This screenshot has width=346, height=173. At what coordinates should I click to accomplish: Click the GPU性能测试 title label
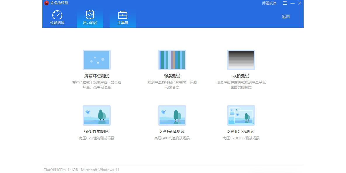96,132
